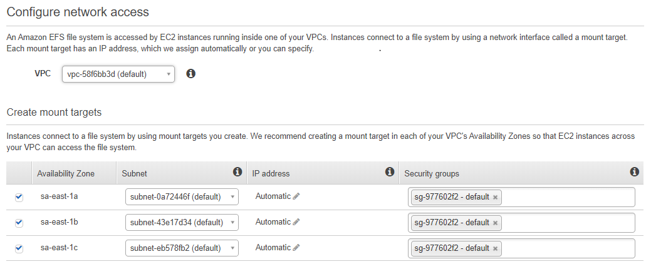Click inside the sa-east-1c security groups field

tap(568, 249)
